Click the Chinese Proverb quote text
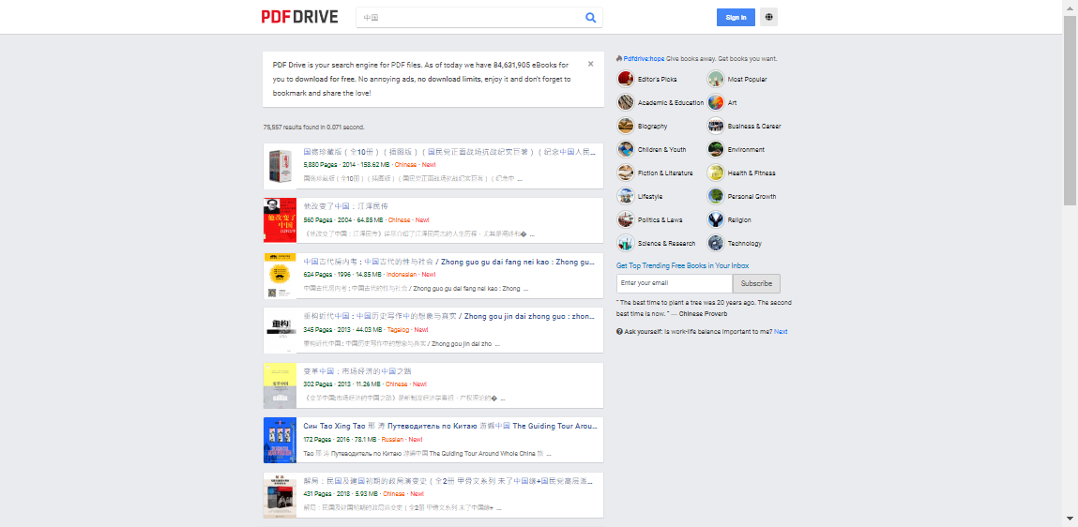Viewport: 1078px width, 527px height. coord(705,308)
